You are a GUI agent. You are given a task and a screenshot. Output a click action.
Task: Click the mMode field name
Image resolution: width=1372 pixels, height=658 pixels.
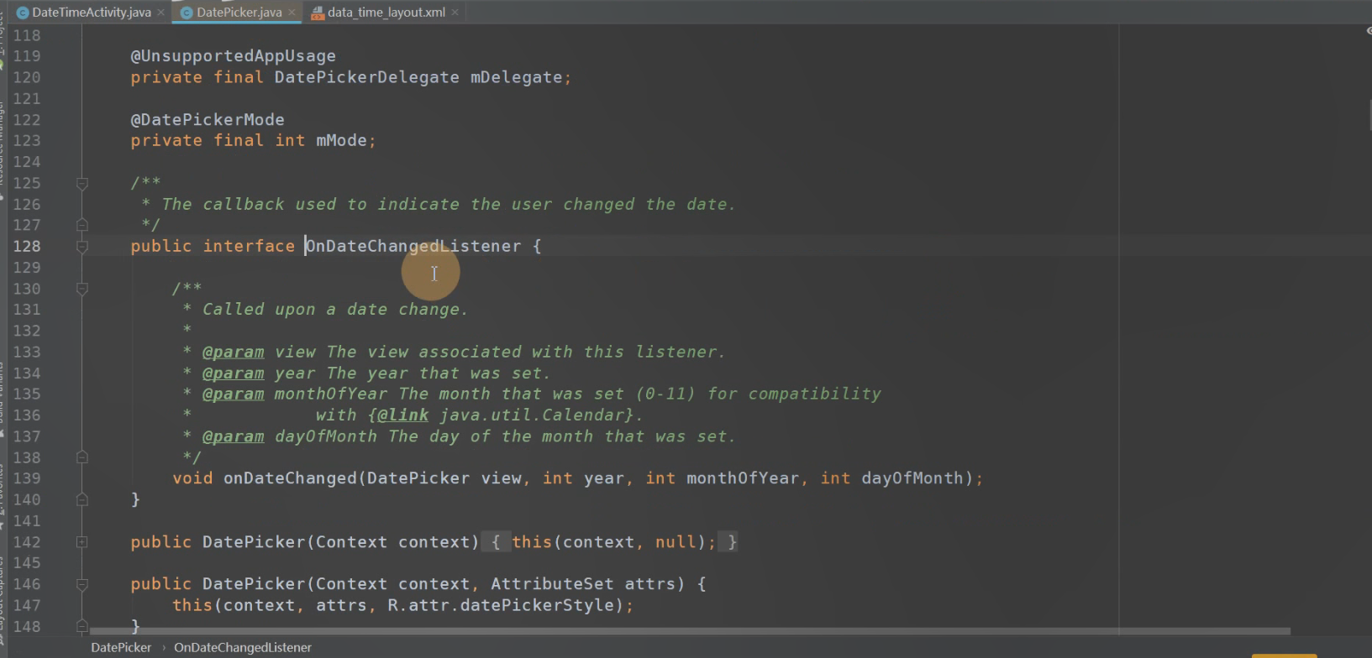pyautogui.click(x=341, y=141)
